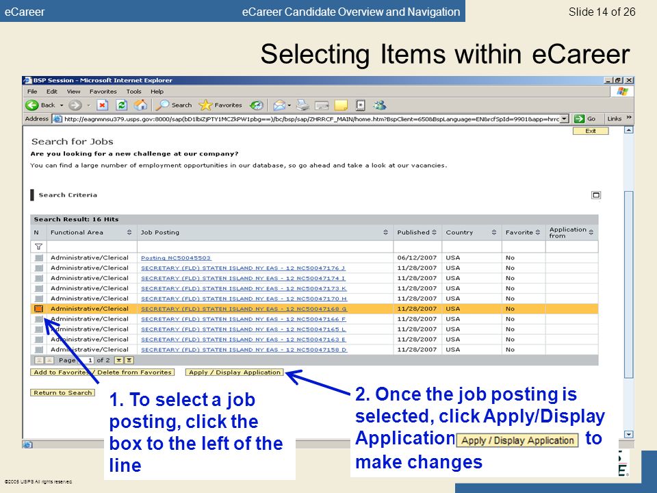Open the Mail icon dropdown arrow

coord(289,105)
